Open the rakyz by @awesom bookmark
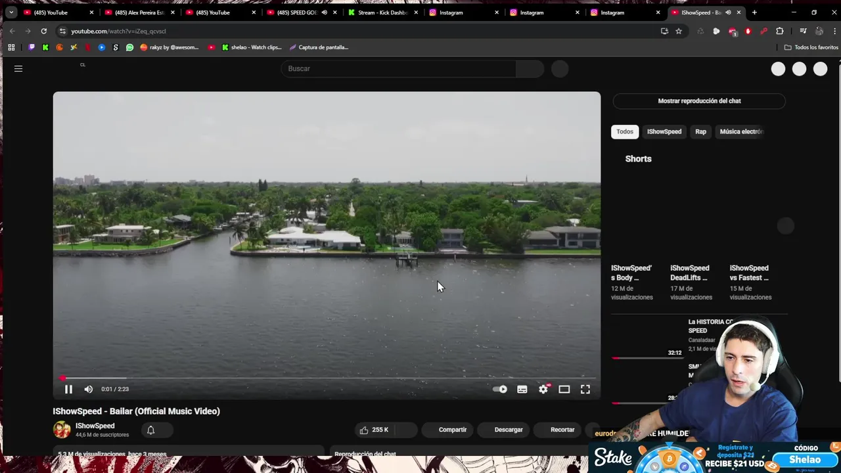This screenshot has height=473, width=841. click(x=170, y=47)
